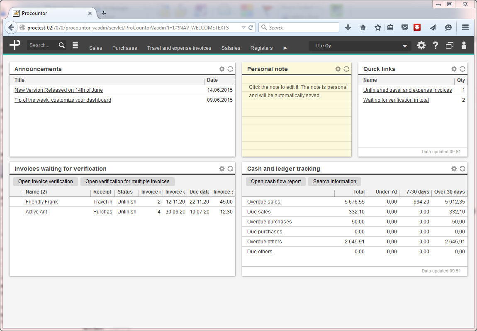This screenshot has height=331, width=477.
Task: Click the browser home icon
Action: click(x=363, y=27)
